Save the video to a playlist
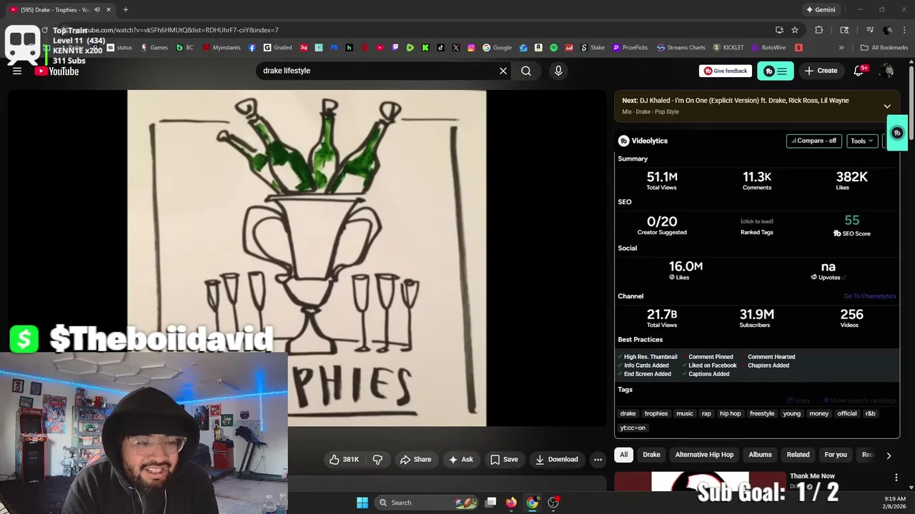 coord(504,459)
